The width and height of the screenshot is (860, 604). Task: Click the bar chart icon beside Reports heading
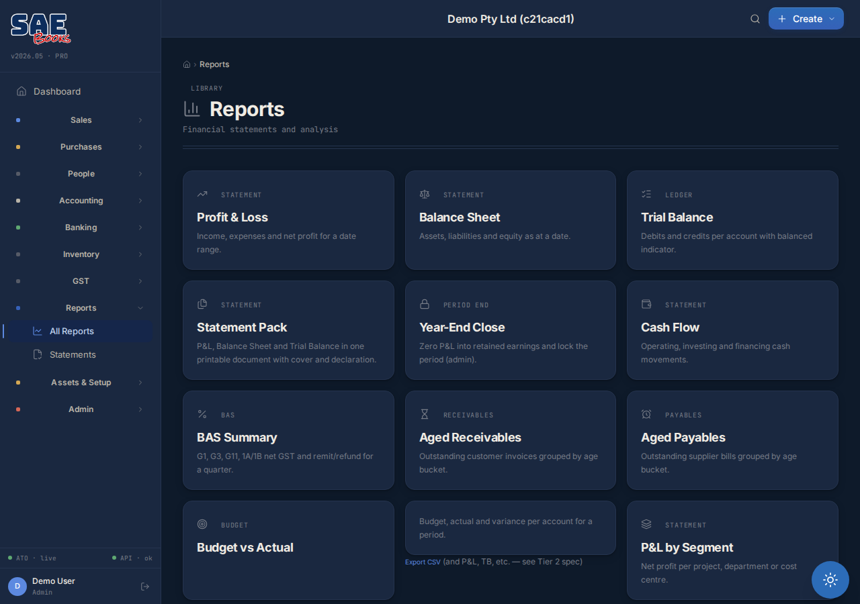(192, 109)
